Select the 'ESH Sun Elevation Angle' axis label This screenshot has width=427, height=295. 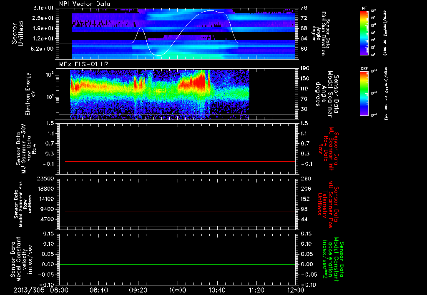(321, 33)
